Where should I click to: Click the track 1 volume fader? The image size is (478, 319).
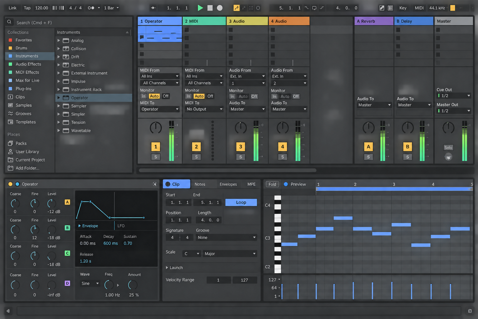171,141
